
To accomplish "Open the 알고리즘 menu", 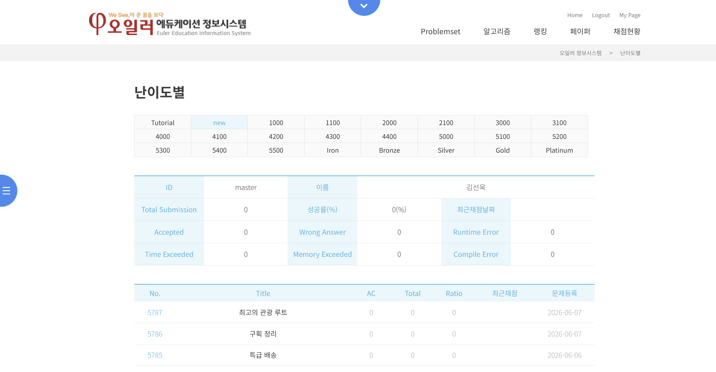I will pos(497,31).
